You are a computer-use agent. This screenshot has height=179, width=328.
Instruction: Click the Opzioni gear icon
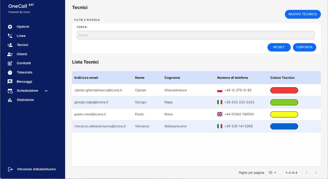point(10,27)
